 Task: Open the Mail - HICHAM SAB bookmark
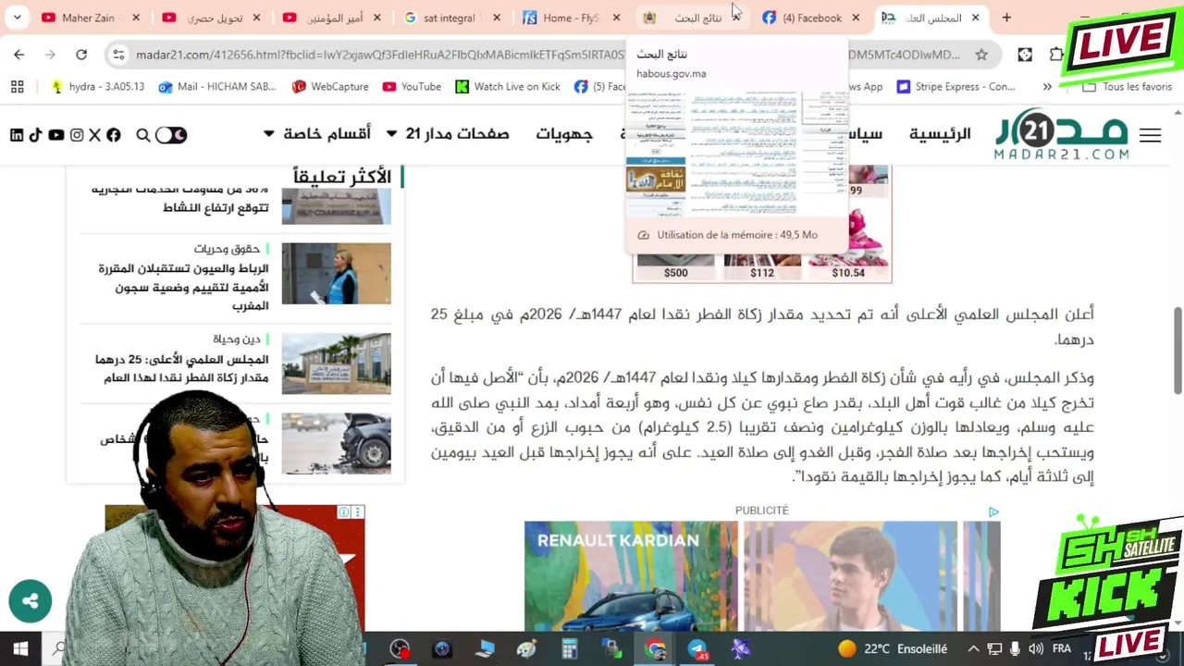pos(216,86)
